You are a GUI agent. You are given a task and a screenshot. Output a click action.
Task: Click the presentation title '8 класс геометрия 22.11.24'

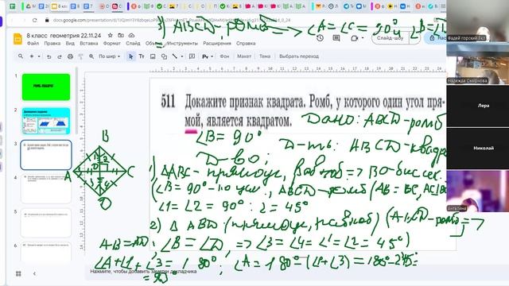point(64,35)
